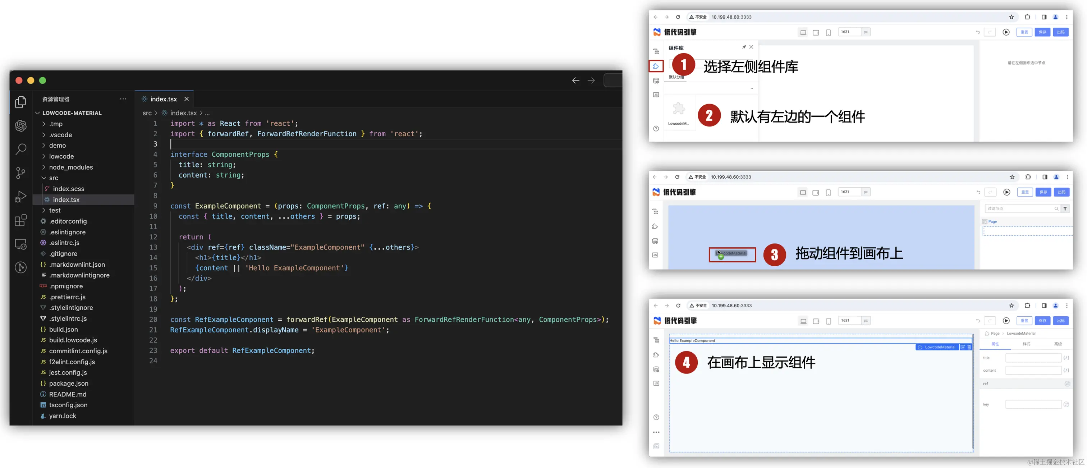Click the ChatGPT icon in VS Code activity bar

tap(21, 126)
